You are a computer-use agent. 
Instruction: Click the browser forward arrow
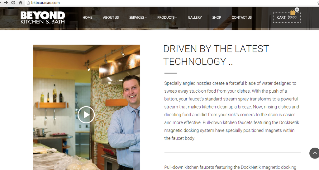pos(6,2)
